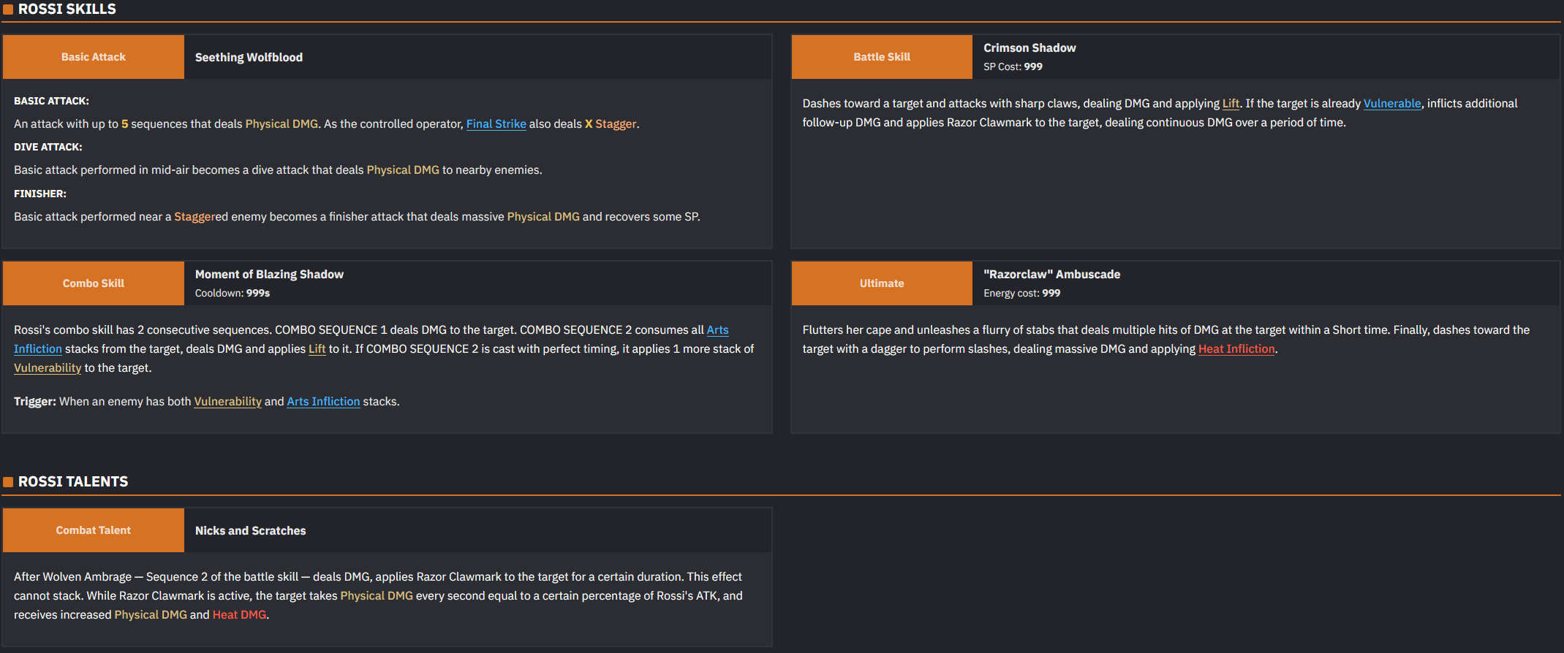The image size is (1564, 653).
Task: Select the Basic Attack label
Action: 94,57
